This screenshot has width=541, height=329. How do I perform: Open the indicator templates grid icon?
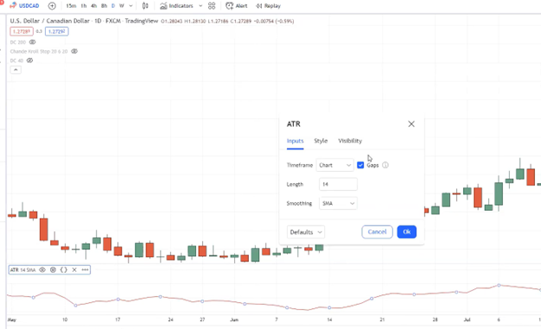click(212, 6)
